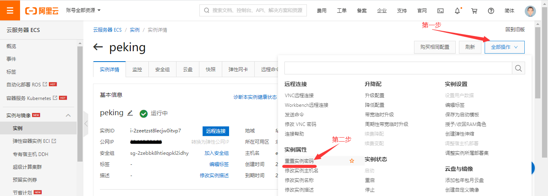Click the back arrow beside peking
548x196 pixels.
pyautogui.click(x=98, y=47)
